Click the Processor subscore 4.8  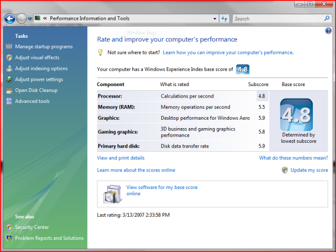click(261, 96)
